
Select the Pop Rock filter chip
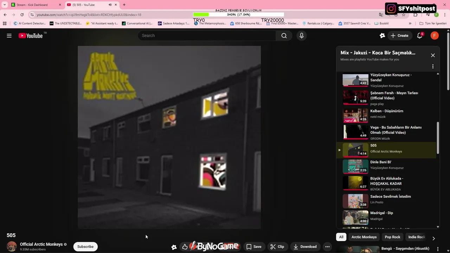(392, 237)
